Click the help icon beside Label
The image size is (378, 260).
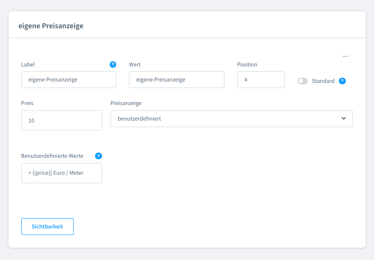(113, 65)
